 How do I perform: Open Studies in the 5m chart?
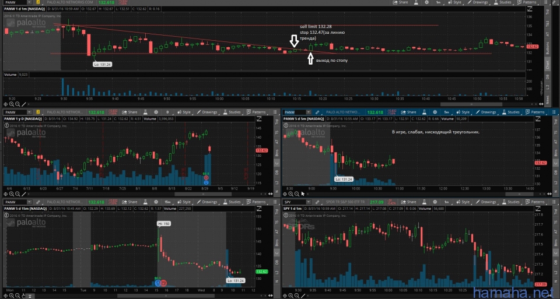point(511,112)
